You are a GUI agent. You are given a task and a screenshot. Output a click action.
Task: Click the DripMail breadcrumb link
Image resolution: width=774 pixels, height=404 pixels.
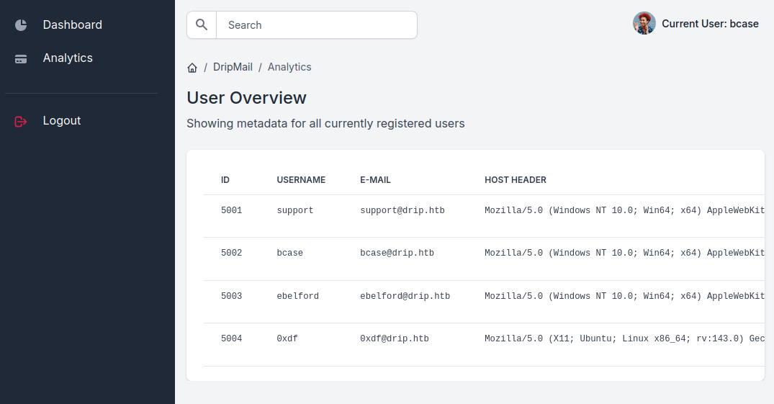click(x=233, y=67)
